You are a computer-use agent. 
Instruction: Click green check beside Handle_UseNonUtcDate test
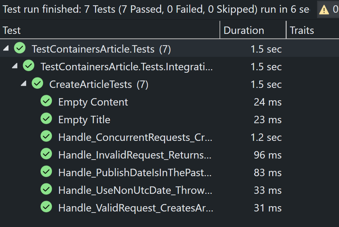[x=46, y=190]
